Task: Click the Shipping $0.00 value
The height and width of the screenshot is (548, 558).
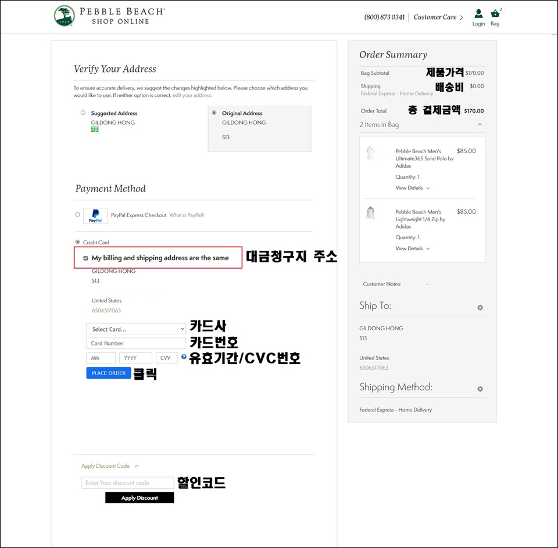Action: point(477,86)
